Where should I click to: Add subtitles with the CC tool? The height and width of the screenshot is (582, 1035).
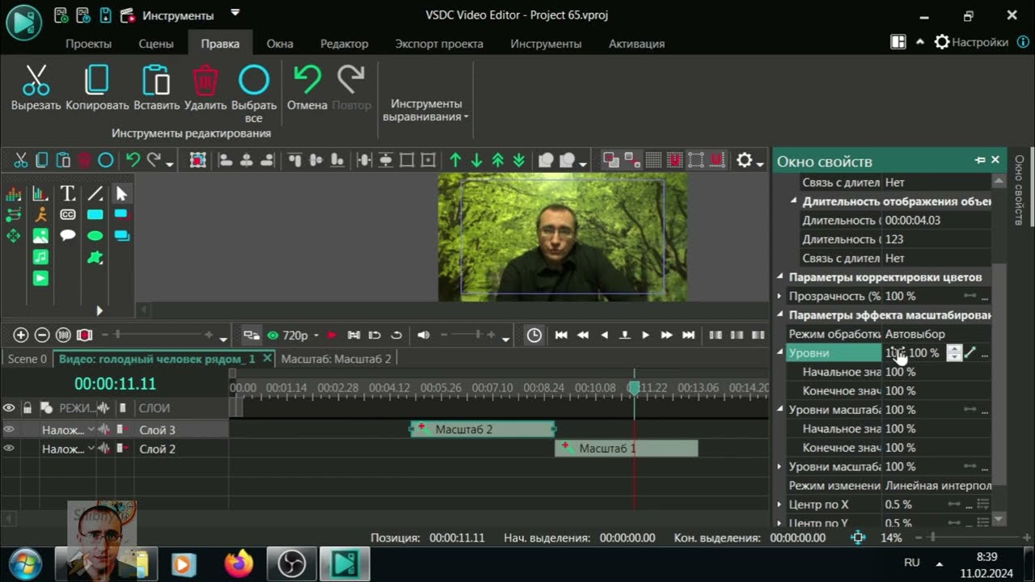pos(68,215)
